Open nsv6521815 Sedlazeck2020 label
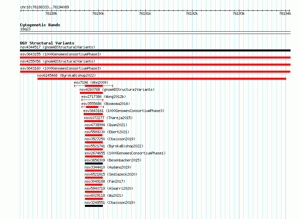 pos(111,174)
